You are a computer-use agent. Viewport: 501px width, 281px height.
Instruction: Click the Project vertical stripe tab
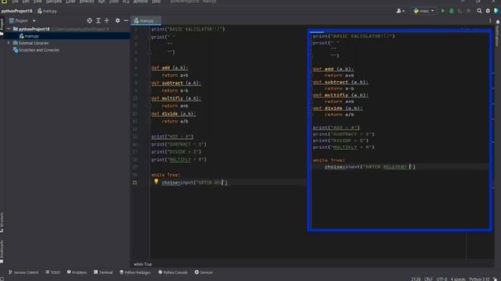2,27
